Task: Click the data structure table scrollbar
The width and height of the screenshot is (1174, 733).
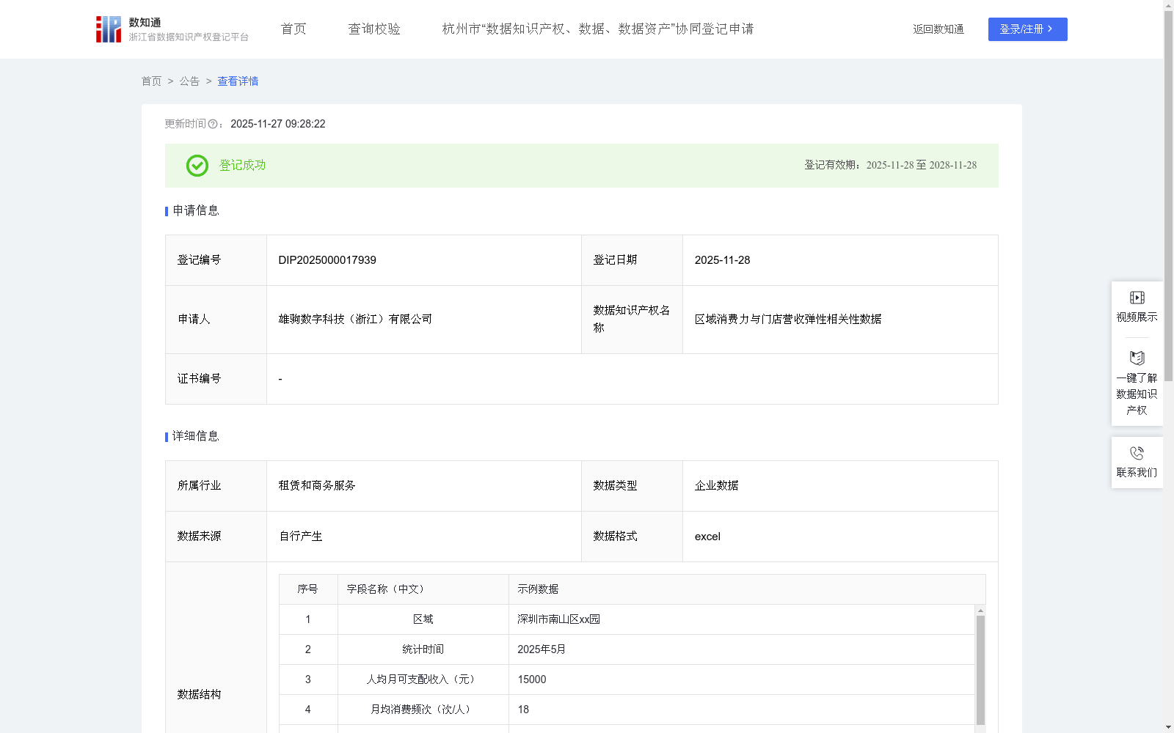Action: pyautogui.click(x=980, y=670)
